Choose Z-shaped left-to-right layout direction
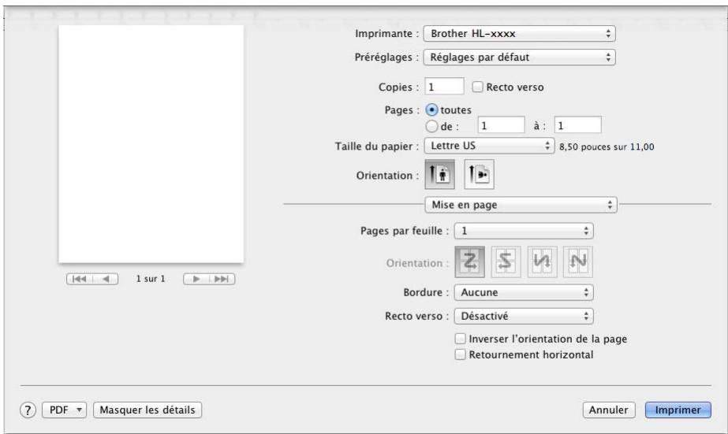The width and height of the screenshot is (728, 434). coord(470,262)
